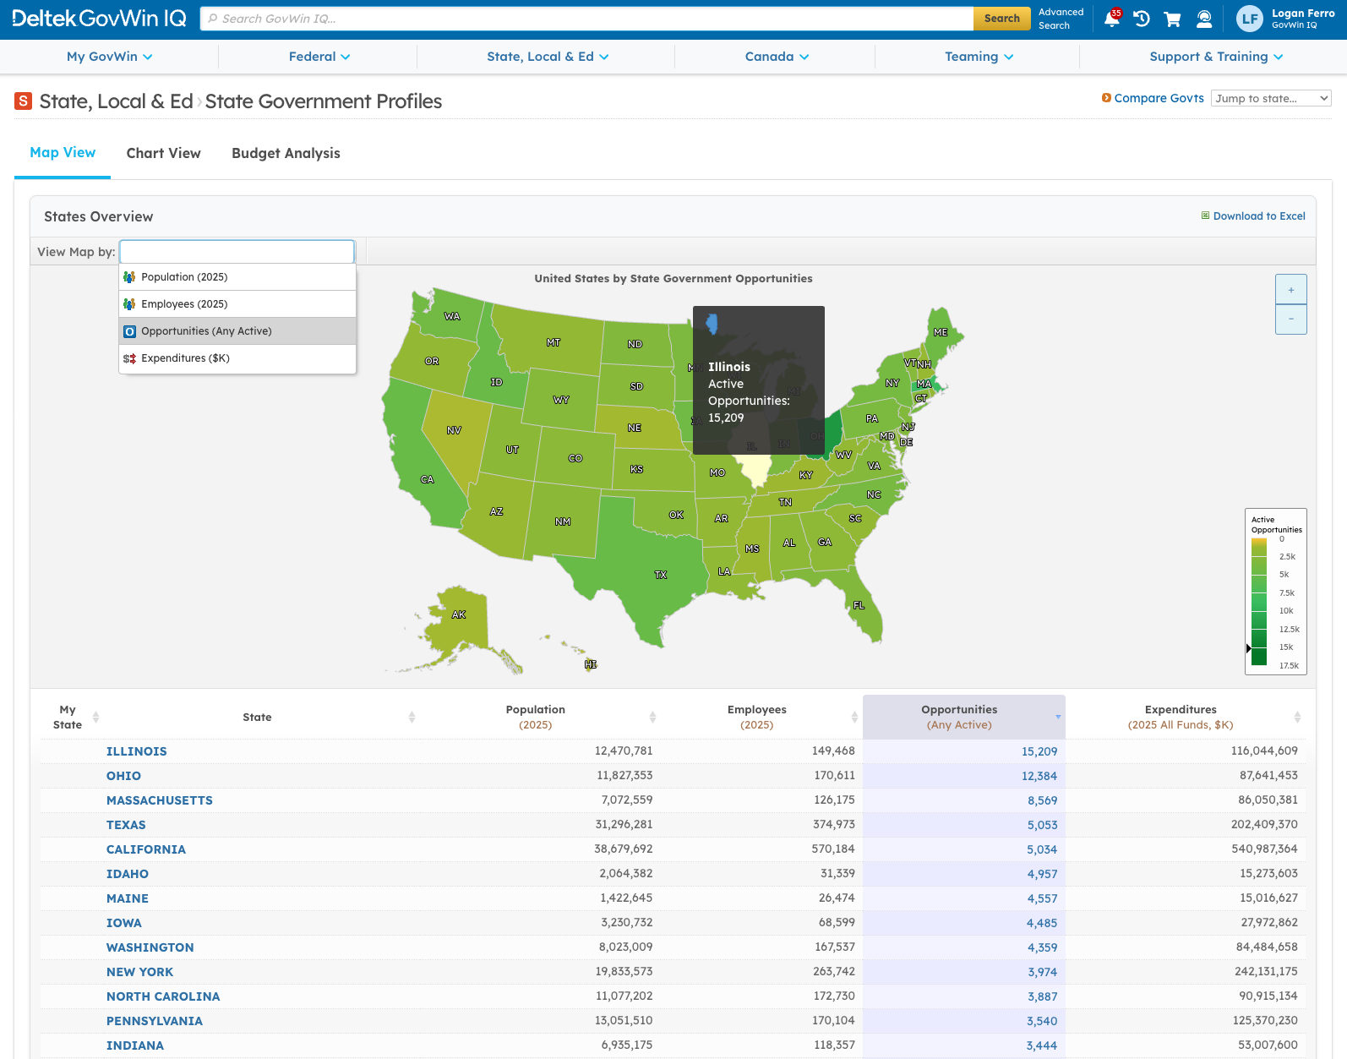Click the recent history clock icon

(x=1142, y=19)
